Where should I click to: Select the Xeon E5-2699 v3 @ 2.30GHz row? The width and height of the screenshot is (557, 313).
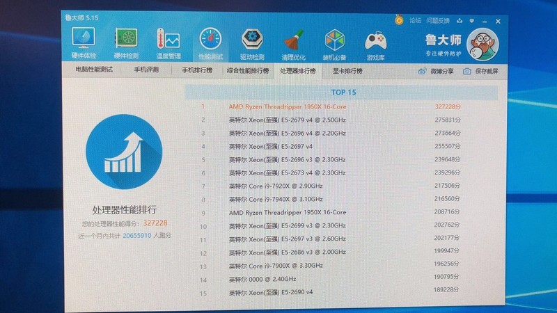[331, 225]
